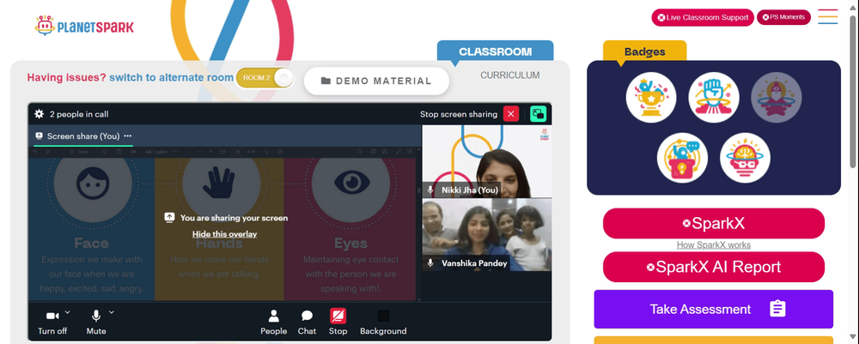Click the page vertical scrollbar
859x344 pixels.
[x=853, y=91]
